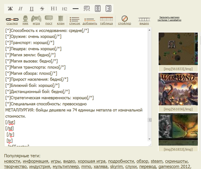The height and width of the screenshot is (169, 201).
Task: Click the upload picture link
Action: (169, 19)
